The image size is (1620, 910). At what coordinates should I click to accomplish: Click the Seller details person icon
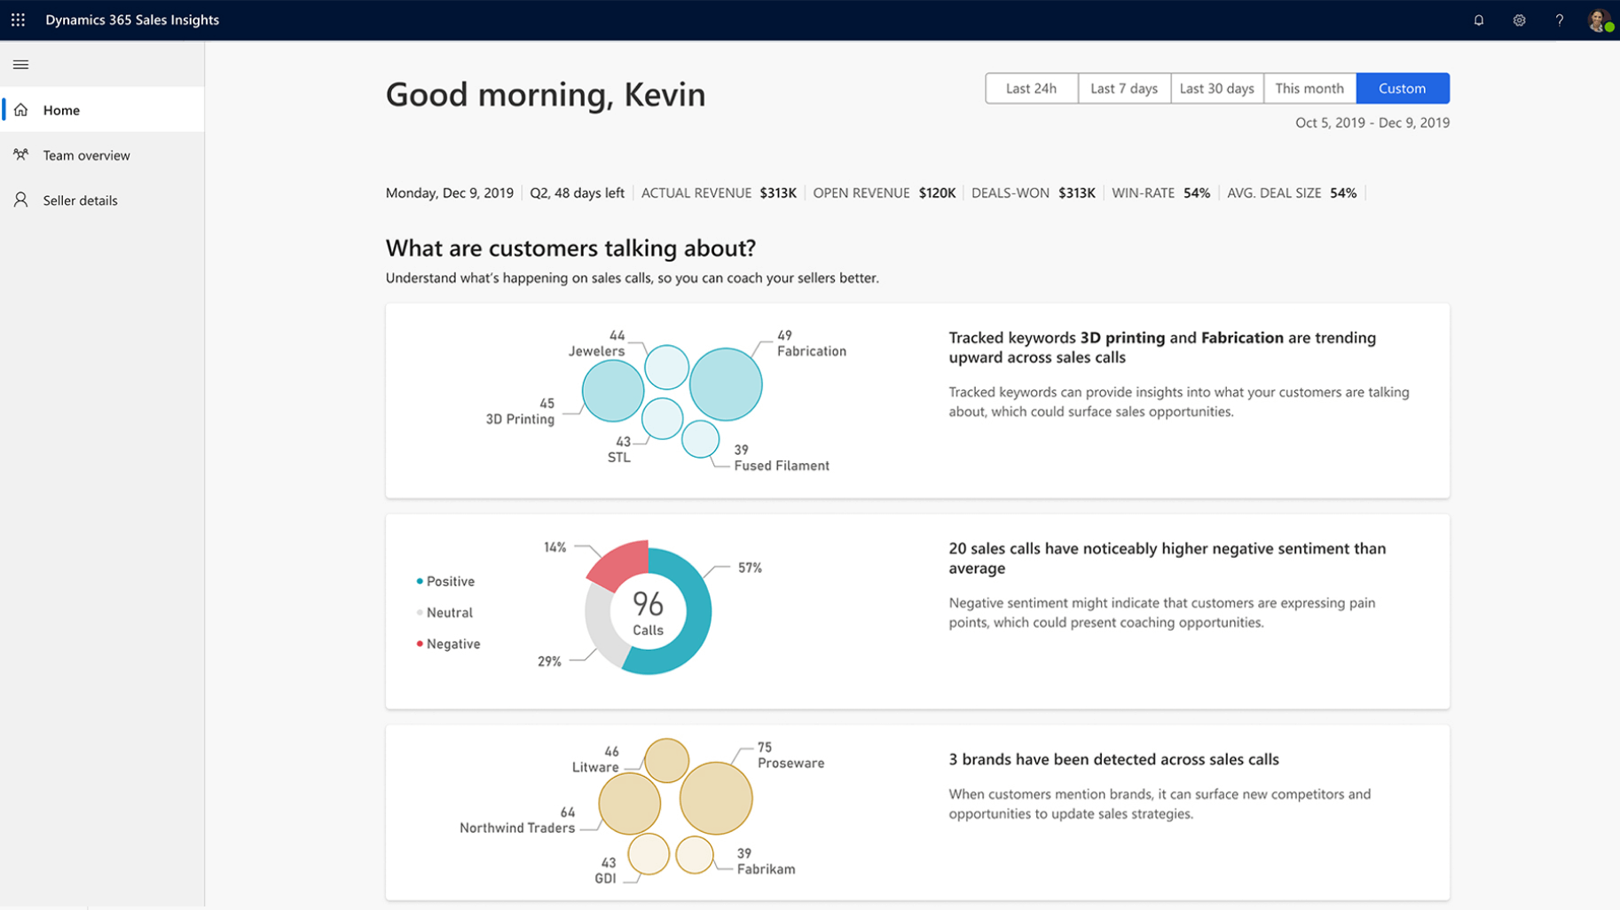tap(20, 200)
